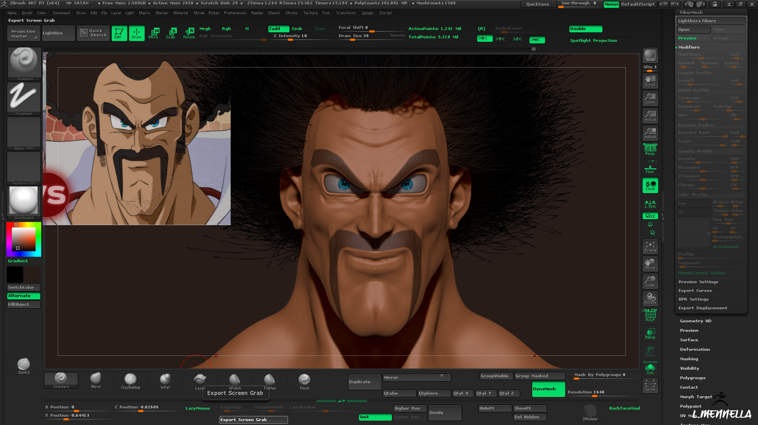758x425 pixels.
Task: Expand the Deformation section
Action: tap(695, 350)
